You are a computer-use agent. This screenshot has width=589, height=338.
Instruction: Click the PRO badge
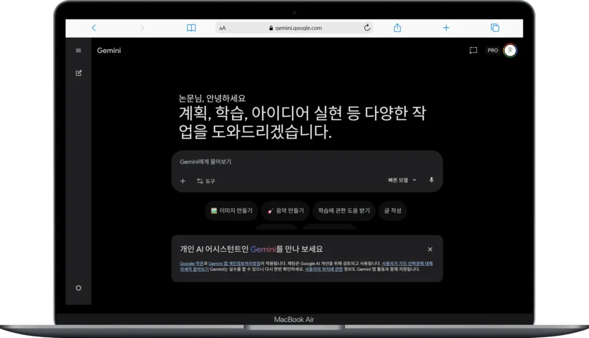coord(493,51)
